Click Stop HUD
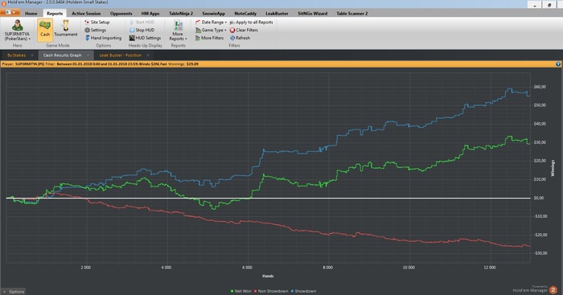The image size is (563, 295). pyautogui.click(x=142, y=31)
